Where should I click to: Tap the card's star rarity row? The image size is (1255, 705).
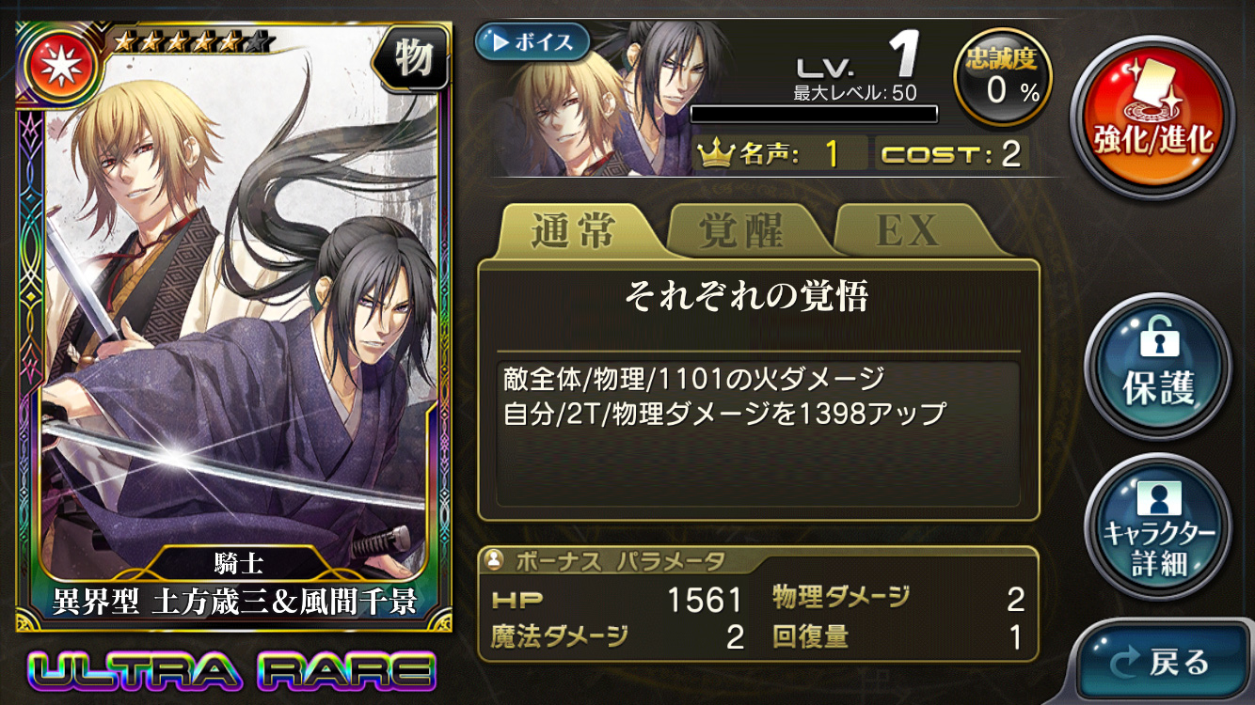click(193, 40)
